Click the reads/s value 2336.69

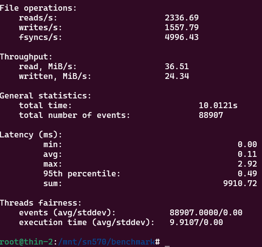[182, 18]
